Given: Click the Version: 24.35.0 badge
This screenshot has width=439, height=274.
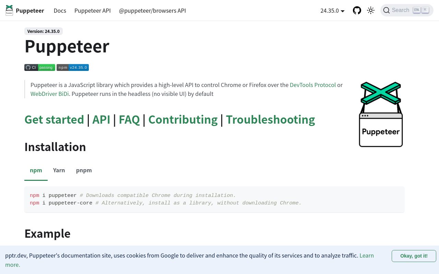Looking at the screenshot, I should (x=44, y=31).
